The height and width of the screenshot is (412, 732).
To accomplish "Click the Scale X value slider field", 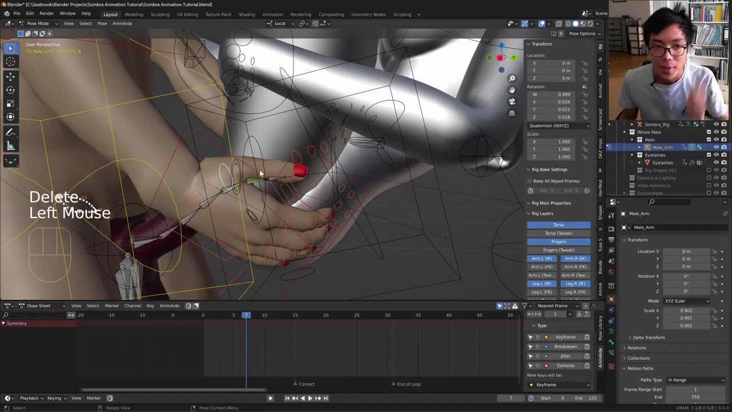I will pos(686,311).
